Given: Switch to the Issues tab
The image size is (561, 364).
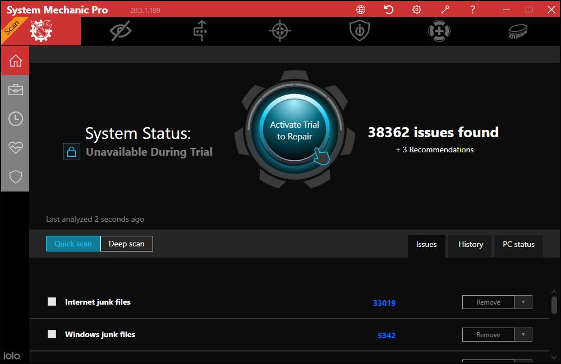Looking at the screenshot, I should coord(426,245).
